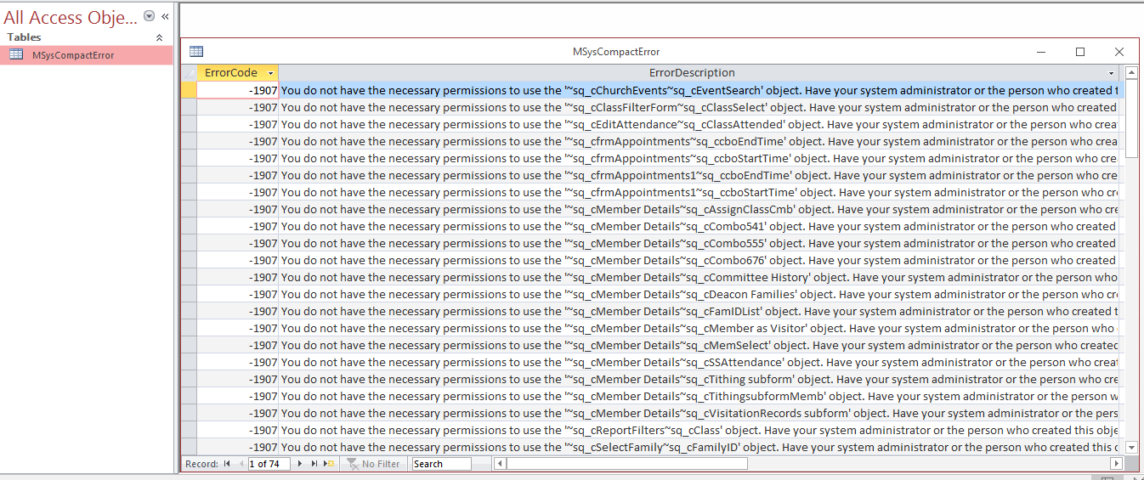Image resolution: width=1144 pixels, height=480 pixels.
Task: Click the current record number box
Action: pyautogui.click(x=269, y=464)
